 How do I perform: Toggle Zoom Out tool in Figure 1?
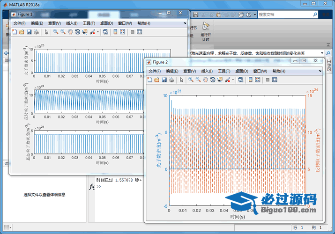(63, 32)
